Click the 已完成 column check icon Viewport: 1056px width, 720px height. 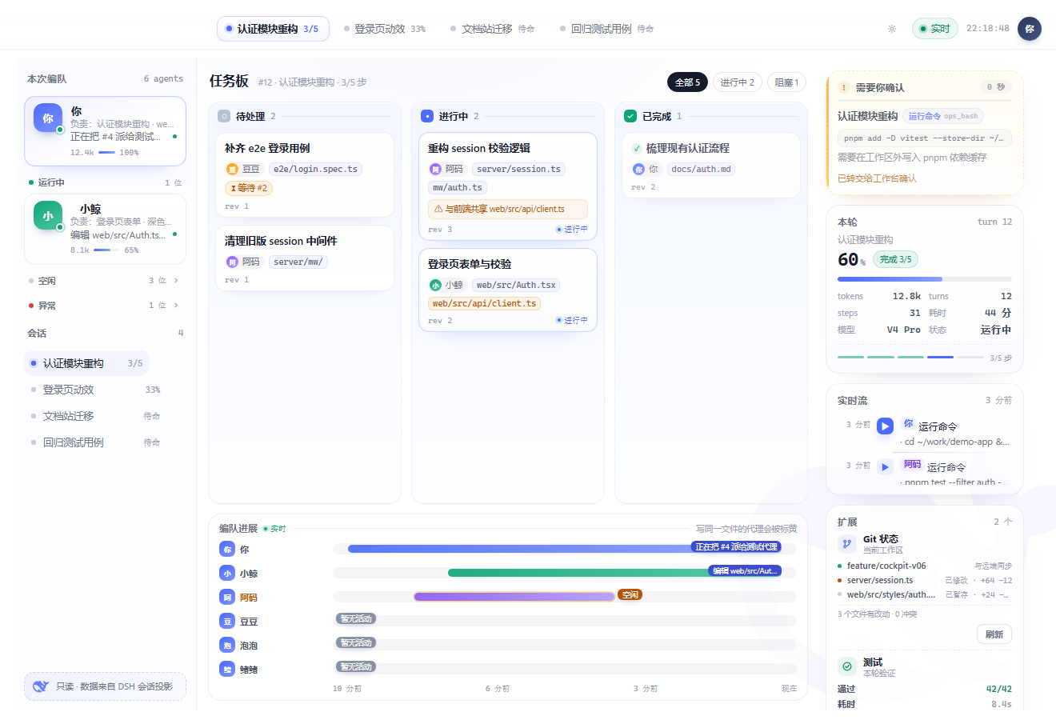(630, 116)
